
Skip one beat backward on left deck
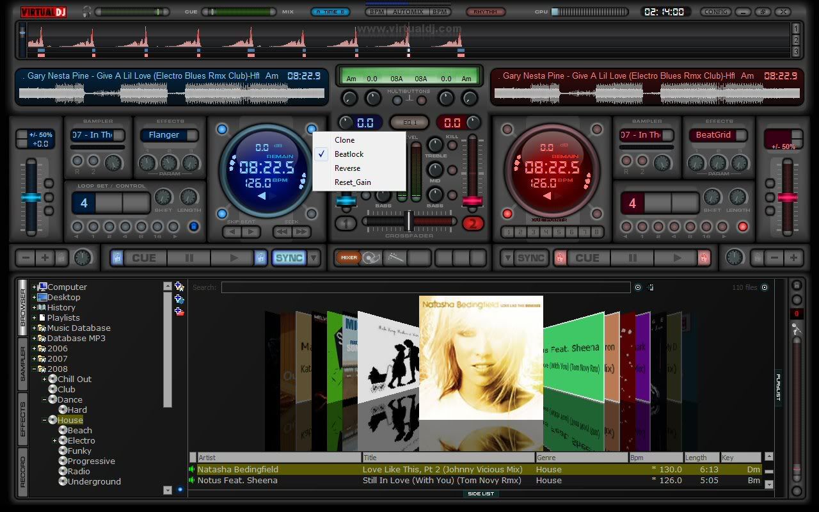pyautogui.click(x=232, y=232)
